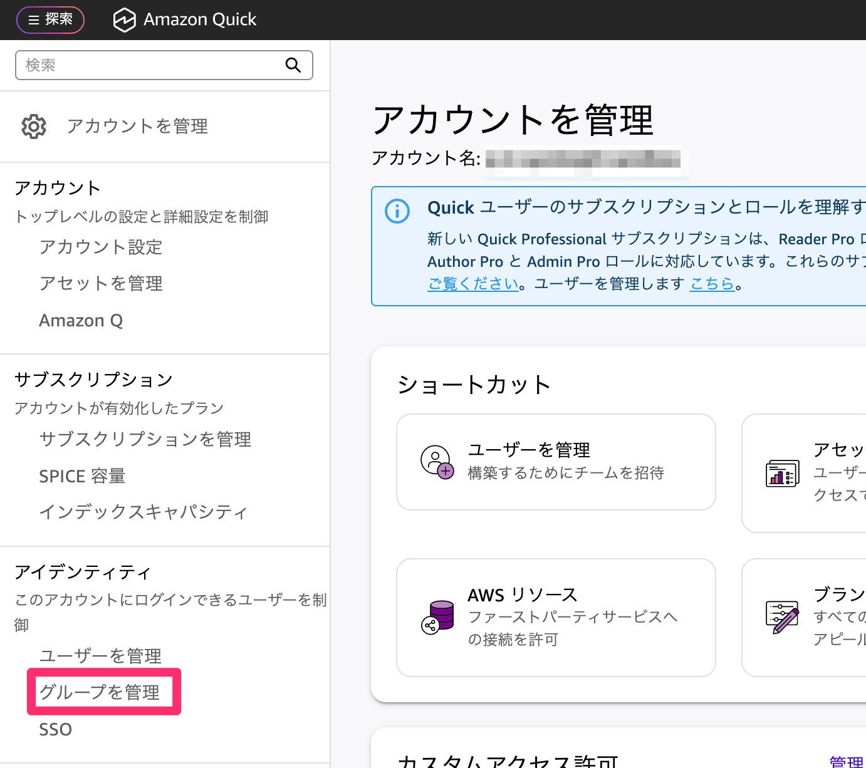Follow the ご覧ください link in the banner
This screenshot has height=768, width=866.
473,284
